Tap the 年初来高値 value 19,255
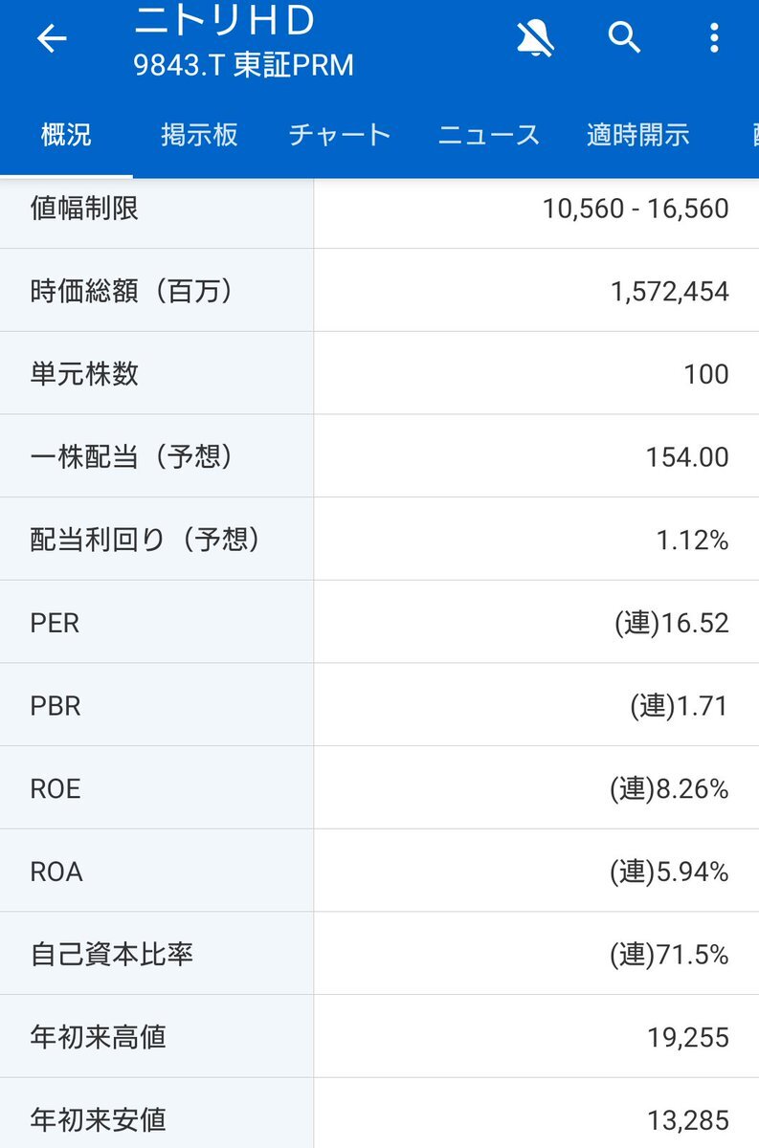The image size is (759, 1148). [688, 1037]
